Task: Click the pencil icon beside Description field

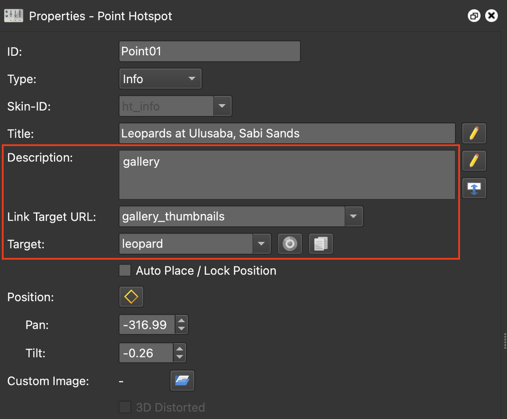Action: (x=474, y=161)
